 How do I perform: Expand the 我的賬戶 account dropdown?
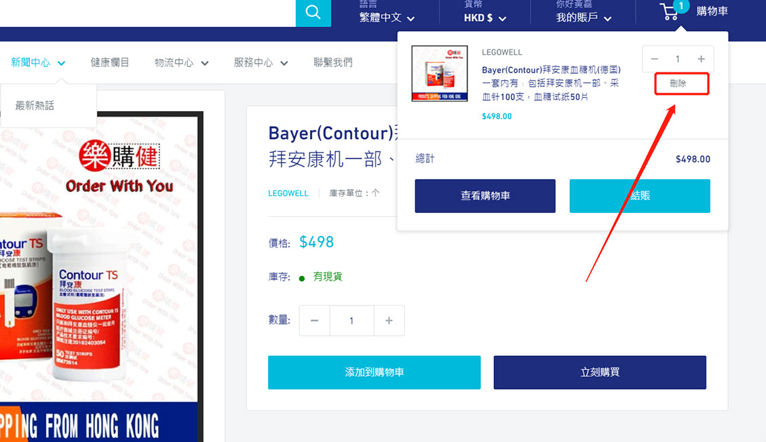(583, 18)
